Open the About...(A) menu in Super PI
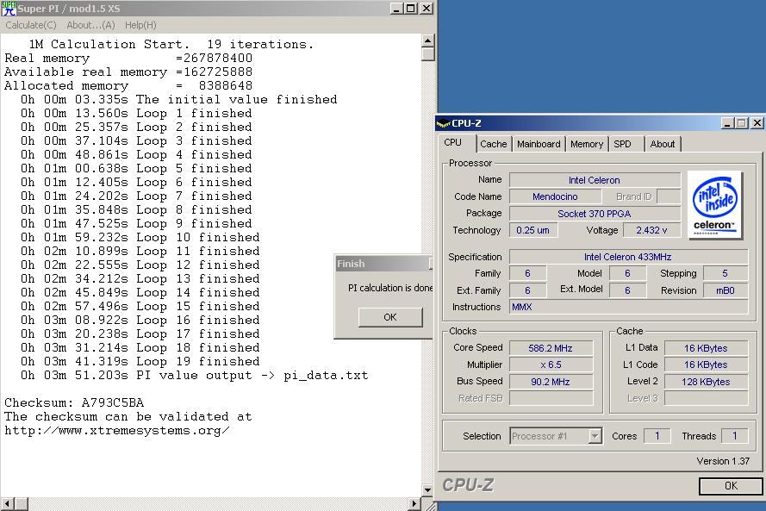766x511 pixels. point(90,25)
